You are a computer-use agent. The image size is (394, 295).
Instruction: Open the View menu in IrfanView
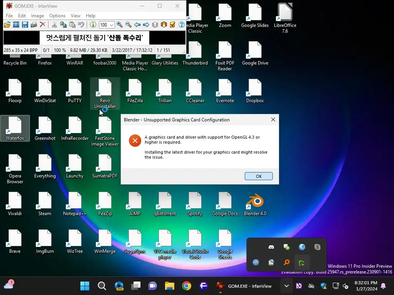75,15
